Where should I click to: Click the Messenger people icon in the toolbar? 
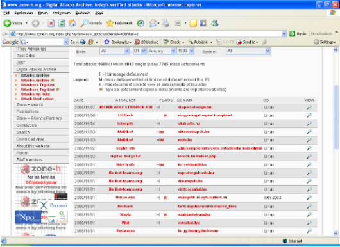(214, 23)
